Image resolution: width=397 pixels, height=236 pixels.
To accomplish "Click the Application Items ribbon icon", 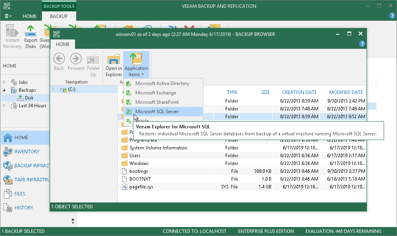I will point(136,59).
